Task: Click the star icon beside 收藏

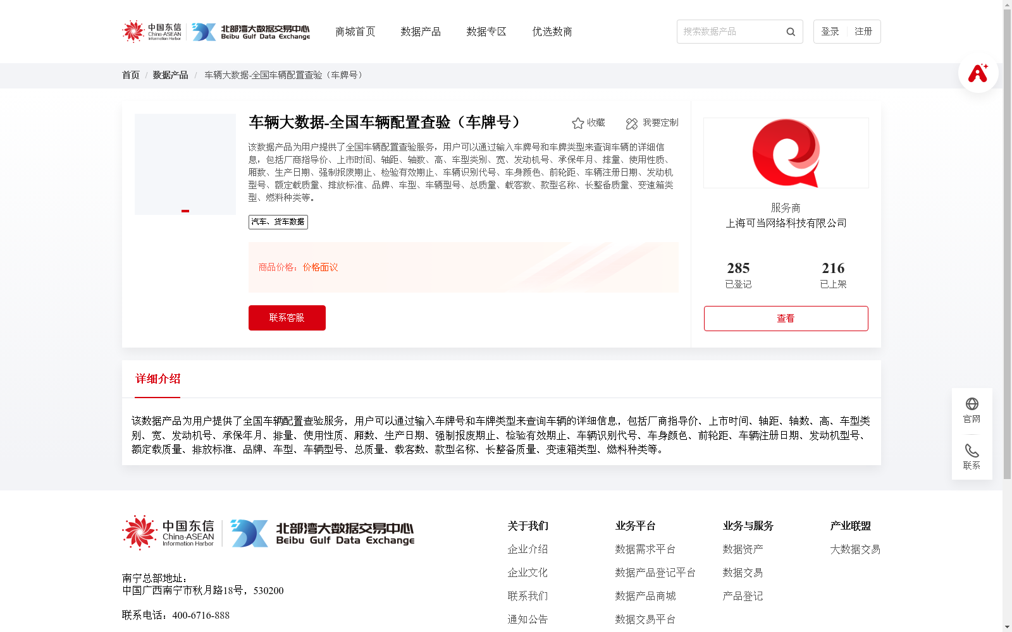Action: pyautogui.click(x=577, y=123)
